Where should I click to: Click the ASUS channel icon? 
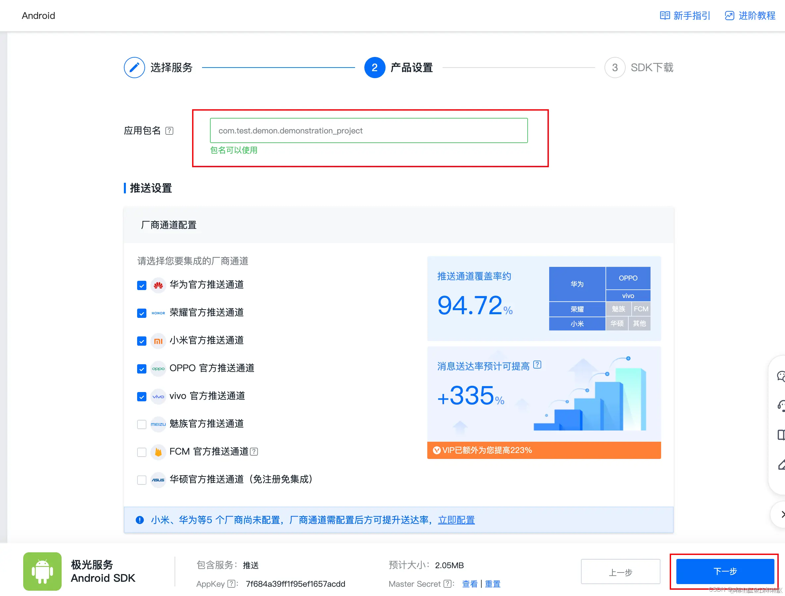[x=158, y=480]
